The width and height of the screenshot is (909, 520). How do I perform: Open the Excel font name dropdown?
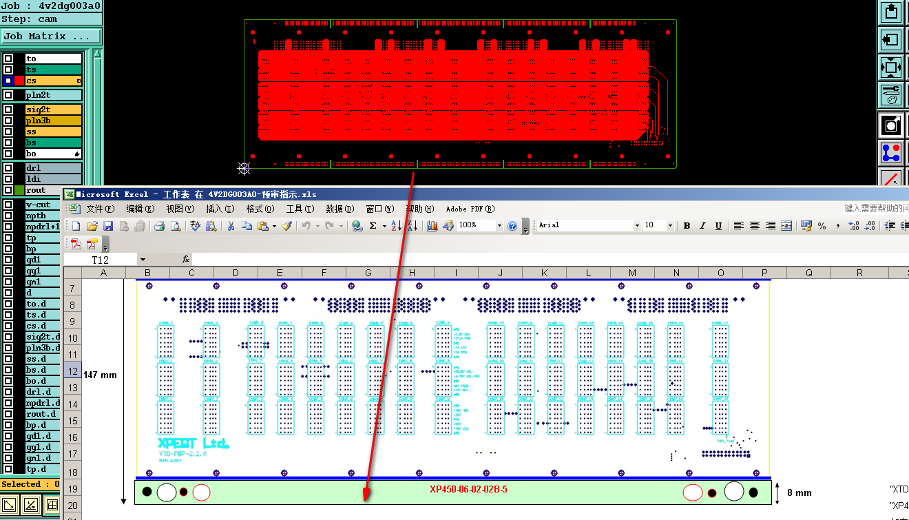[x=637, y=226]
